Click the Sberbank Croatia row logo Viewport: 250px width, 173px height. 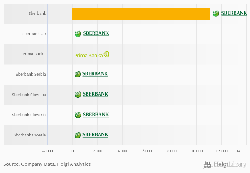click(x=91, y=135)
